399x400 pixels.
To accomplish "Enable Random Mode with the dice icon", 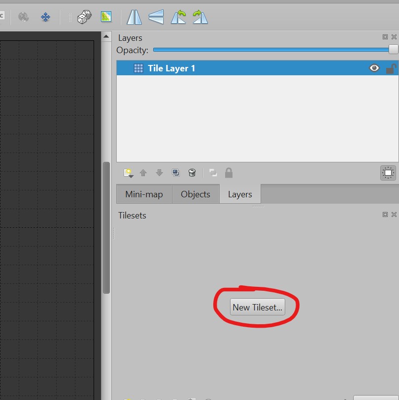I will tap(84, 17).
